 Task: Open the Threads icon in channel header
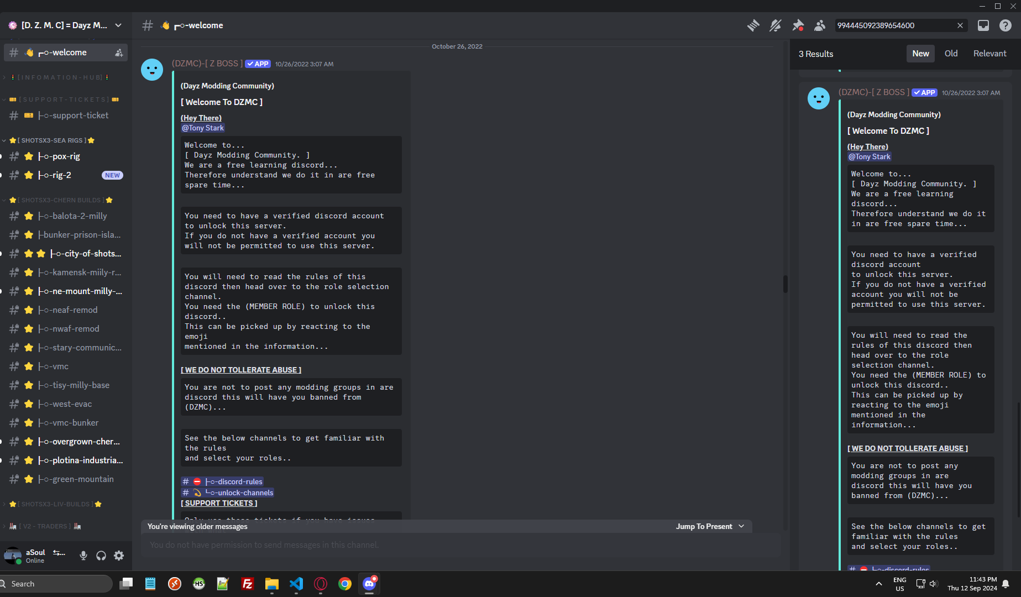[x=753, y=25]
